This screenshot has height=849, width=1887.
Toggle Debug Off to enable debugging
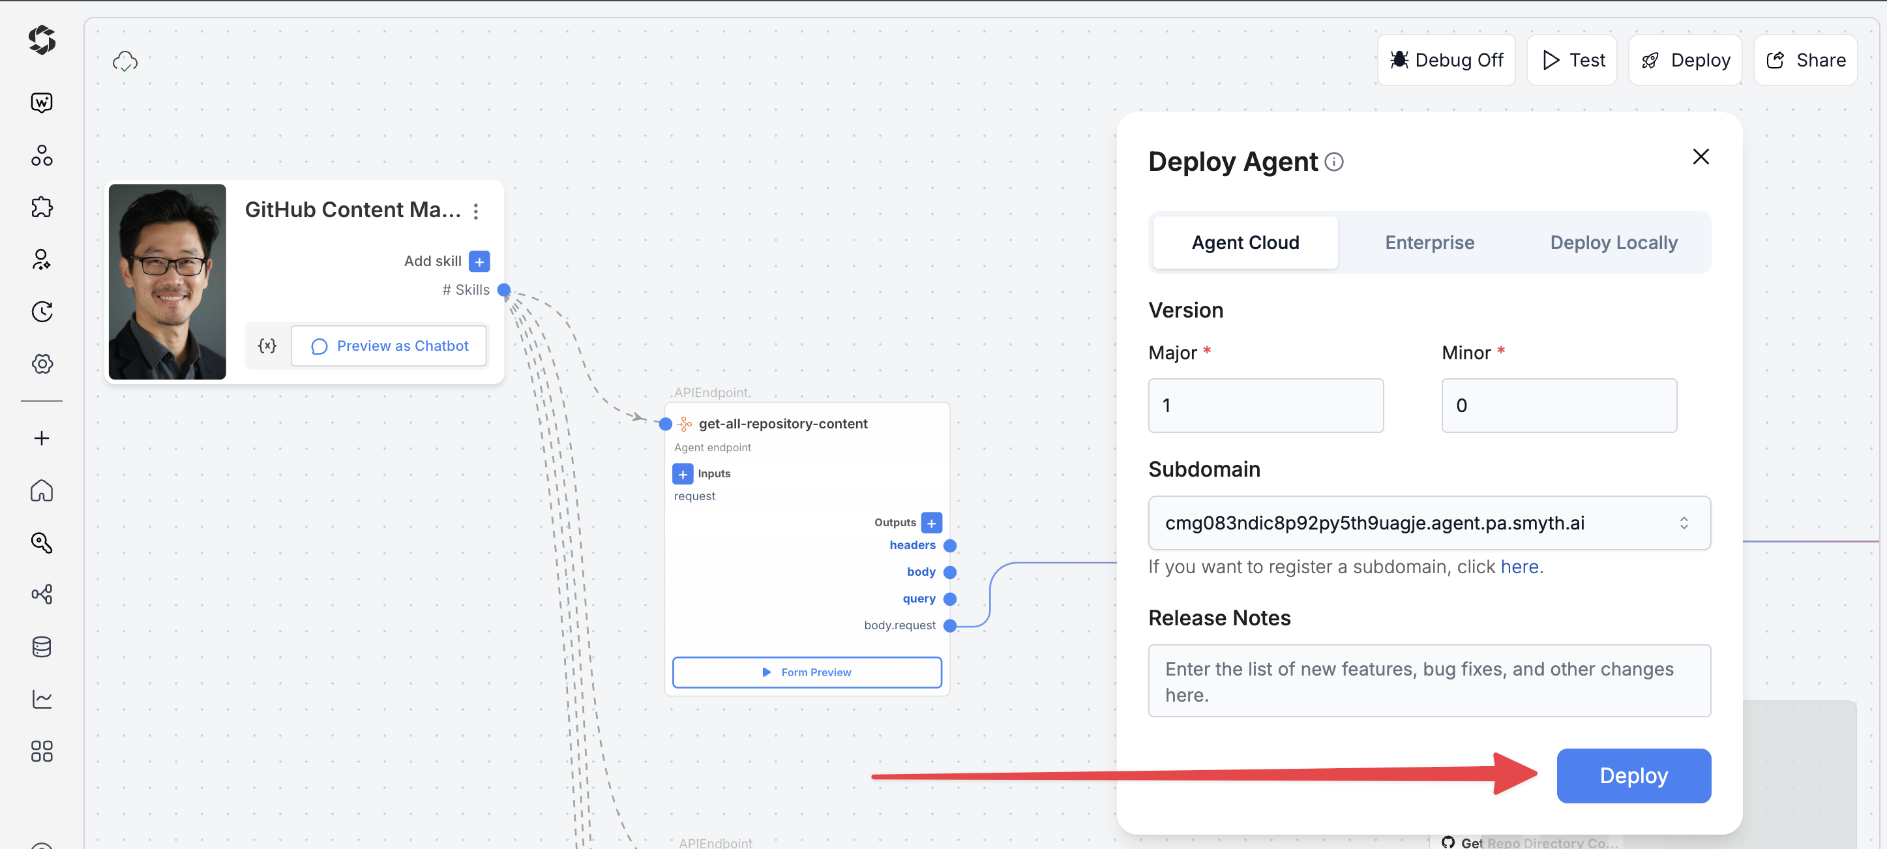[1446, 59]
